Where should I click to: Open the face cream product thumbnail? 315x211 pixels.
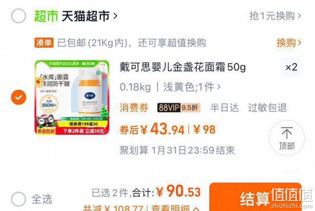(72, 97)
